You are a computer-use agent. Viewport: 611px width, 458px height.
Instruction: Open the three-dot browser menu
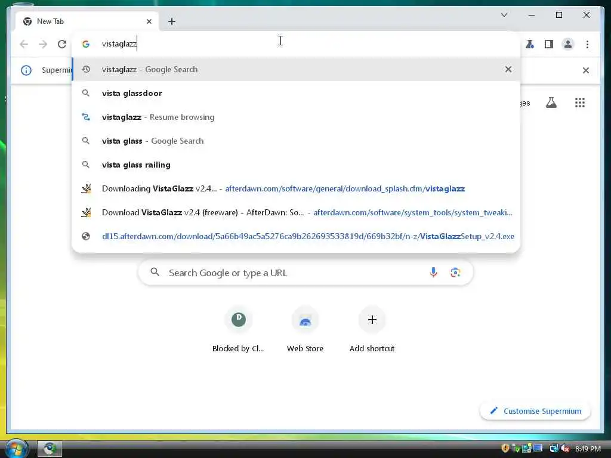tap(587, 44)
